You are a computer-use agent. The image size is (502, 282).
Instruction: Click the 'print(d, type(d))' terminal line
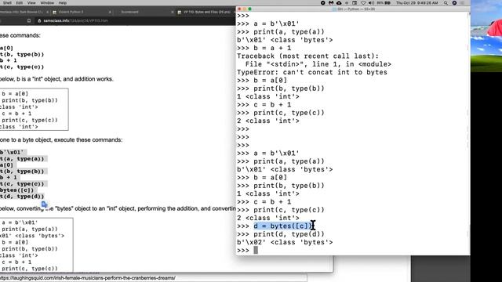[289, 234]
